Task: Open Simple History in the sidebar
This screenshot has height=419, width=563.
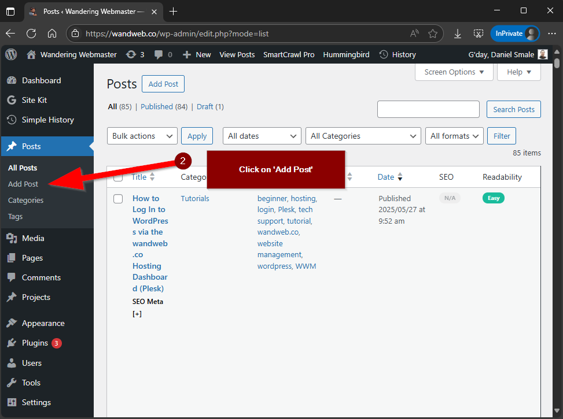Action: click(47, 120)
